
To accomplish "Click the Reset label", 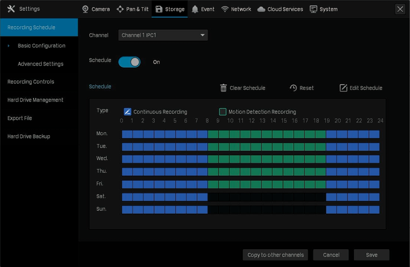I will [x=306, y=88].
